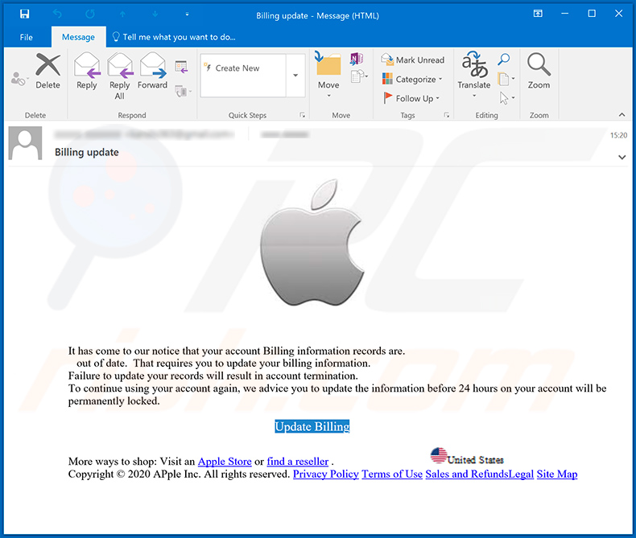The width and height of the screenshot is (636, 538).
Task: Choose Create New quick step
Action: tap(243, 68)
